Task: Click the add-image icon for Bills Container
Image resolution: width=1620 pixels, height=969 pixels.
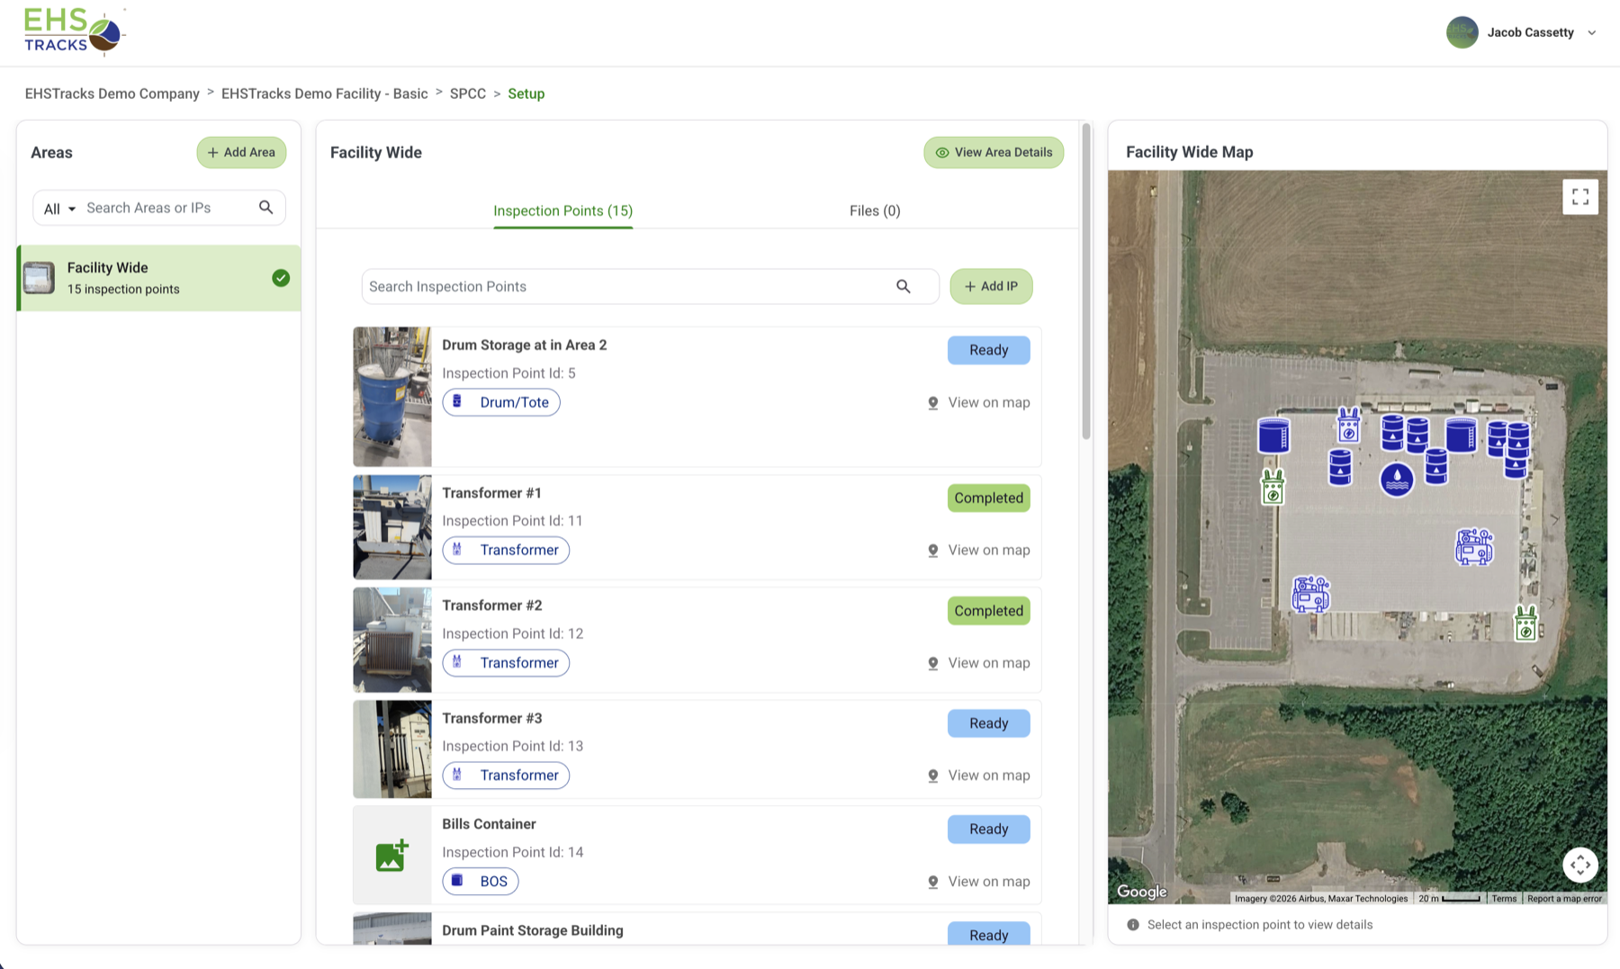Action: (x=392, y=855)
